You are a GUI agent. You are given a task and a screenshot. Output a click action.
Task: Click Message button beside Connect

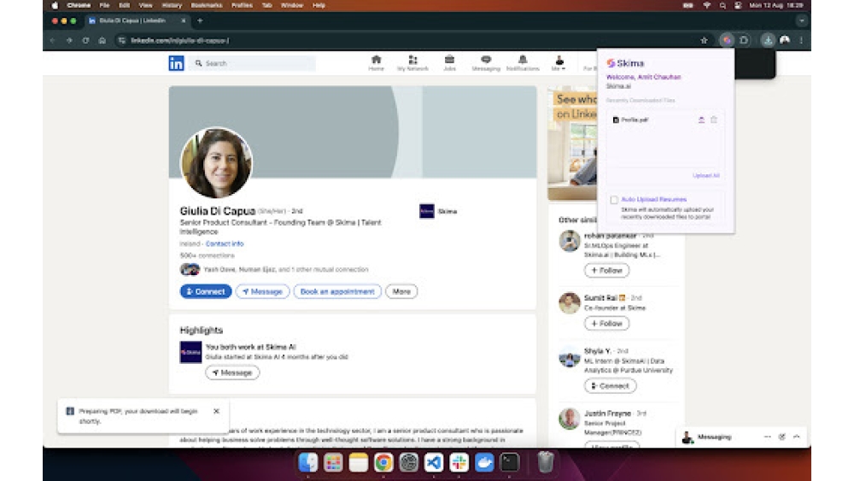pos(262,291)
